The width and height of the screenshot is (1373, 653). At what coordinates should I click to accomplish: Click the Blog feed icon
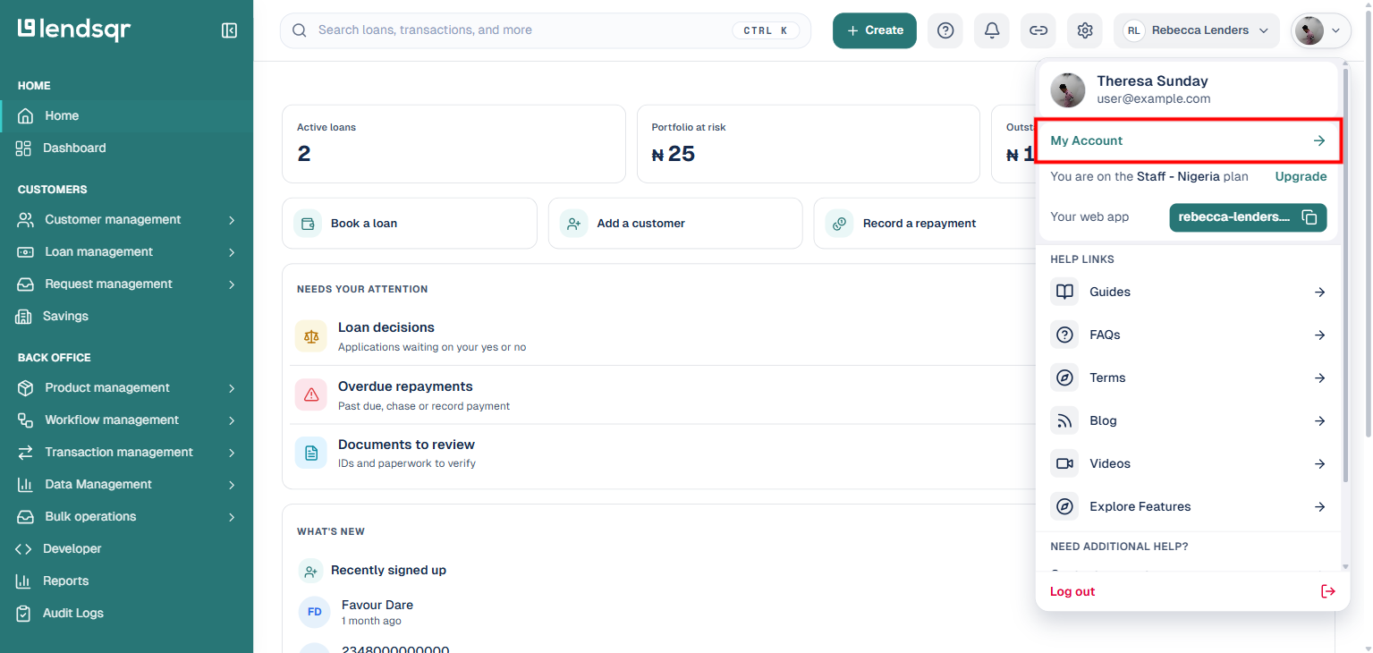click(x=1064, y=420)
